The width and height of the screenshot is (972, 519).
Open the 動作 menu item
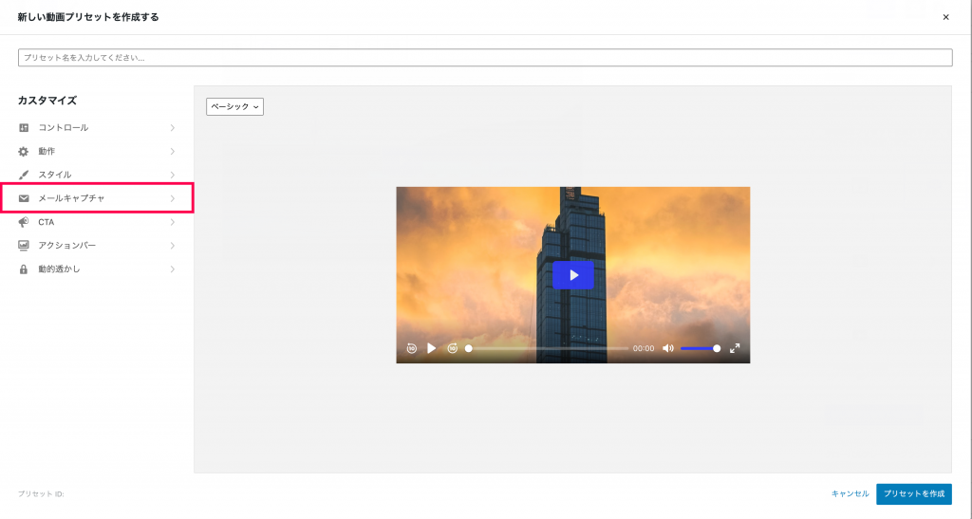98,151
